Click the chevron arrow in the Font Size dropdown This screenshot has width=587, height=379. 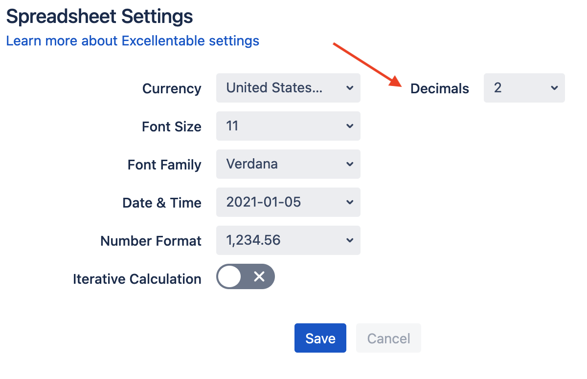click(349, 126)
